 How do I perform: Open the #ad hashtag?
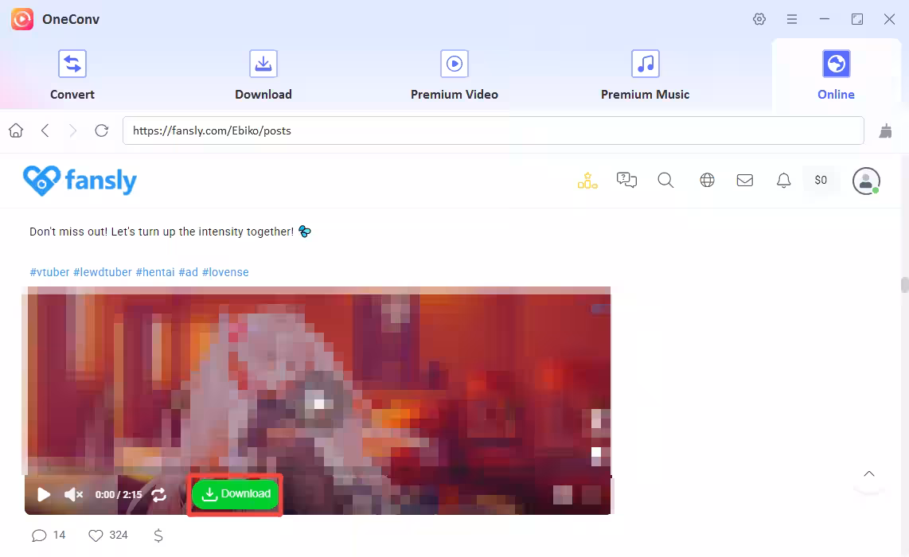pyautogui.click(x=188, y=272)
